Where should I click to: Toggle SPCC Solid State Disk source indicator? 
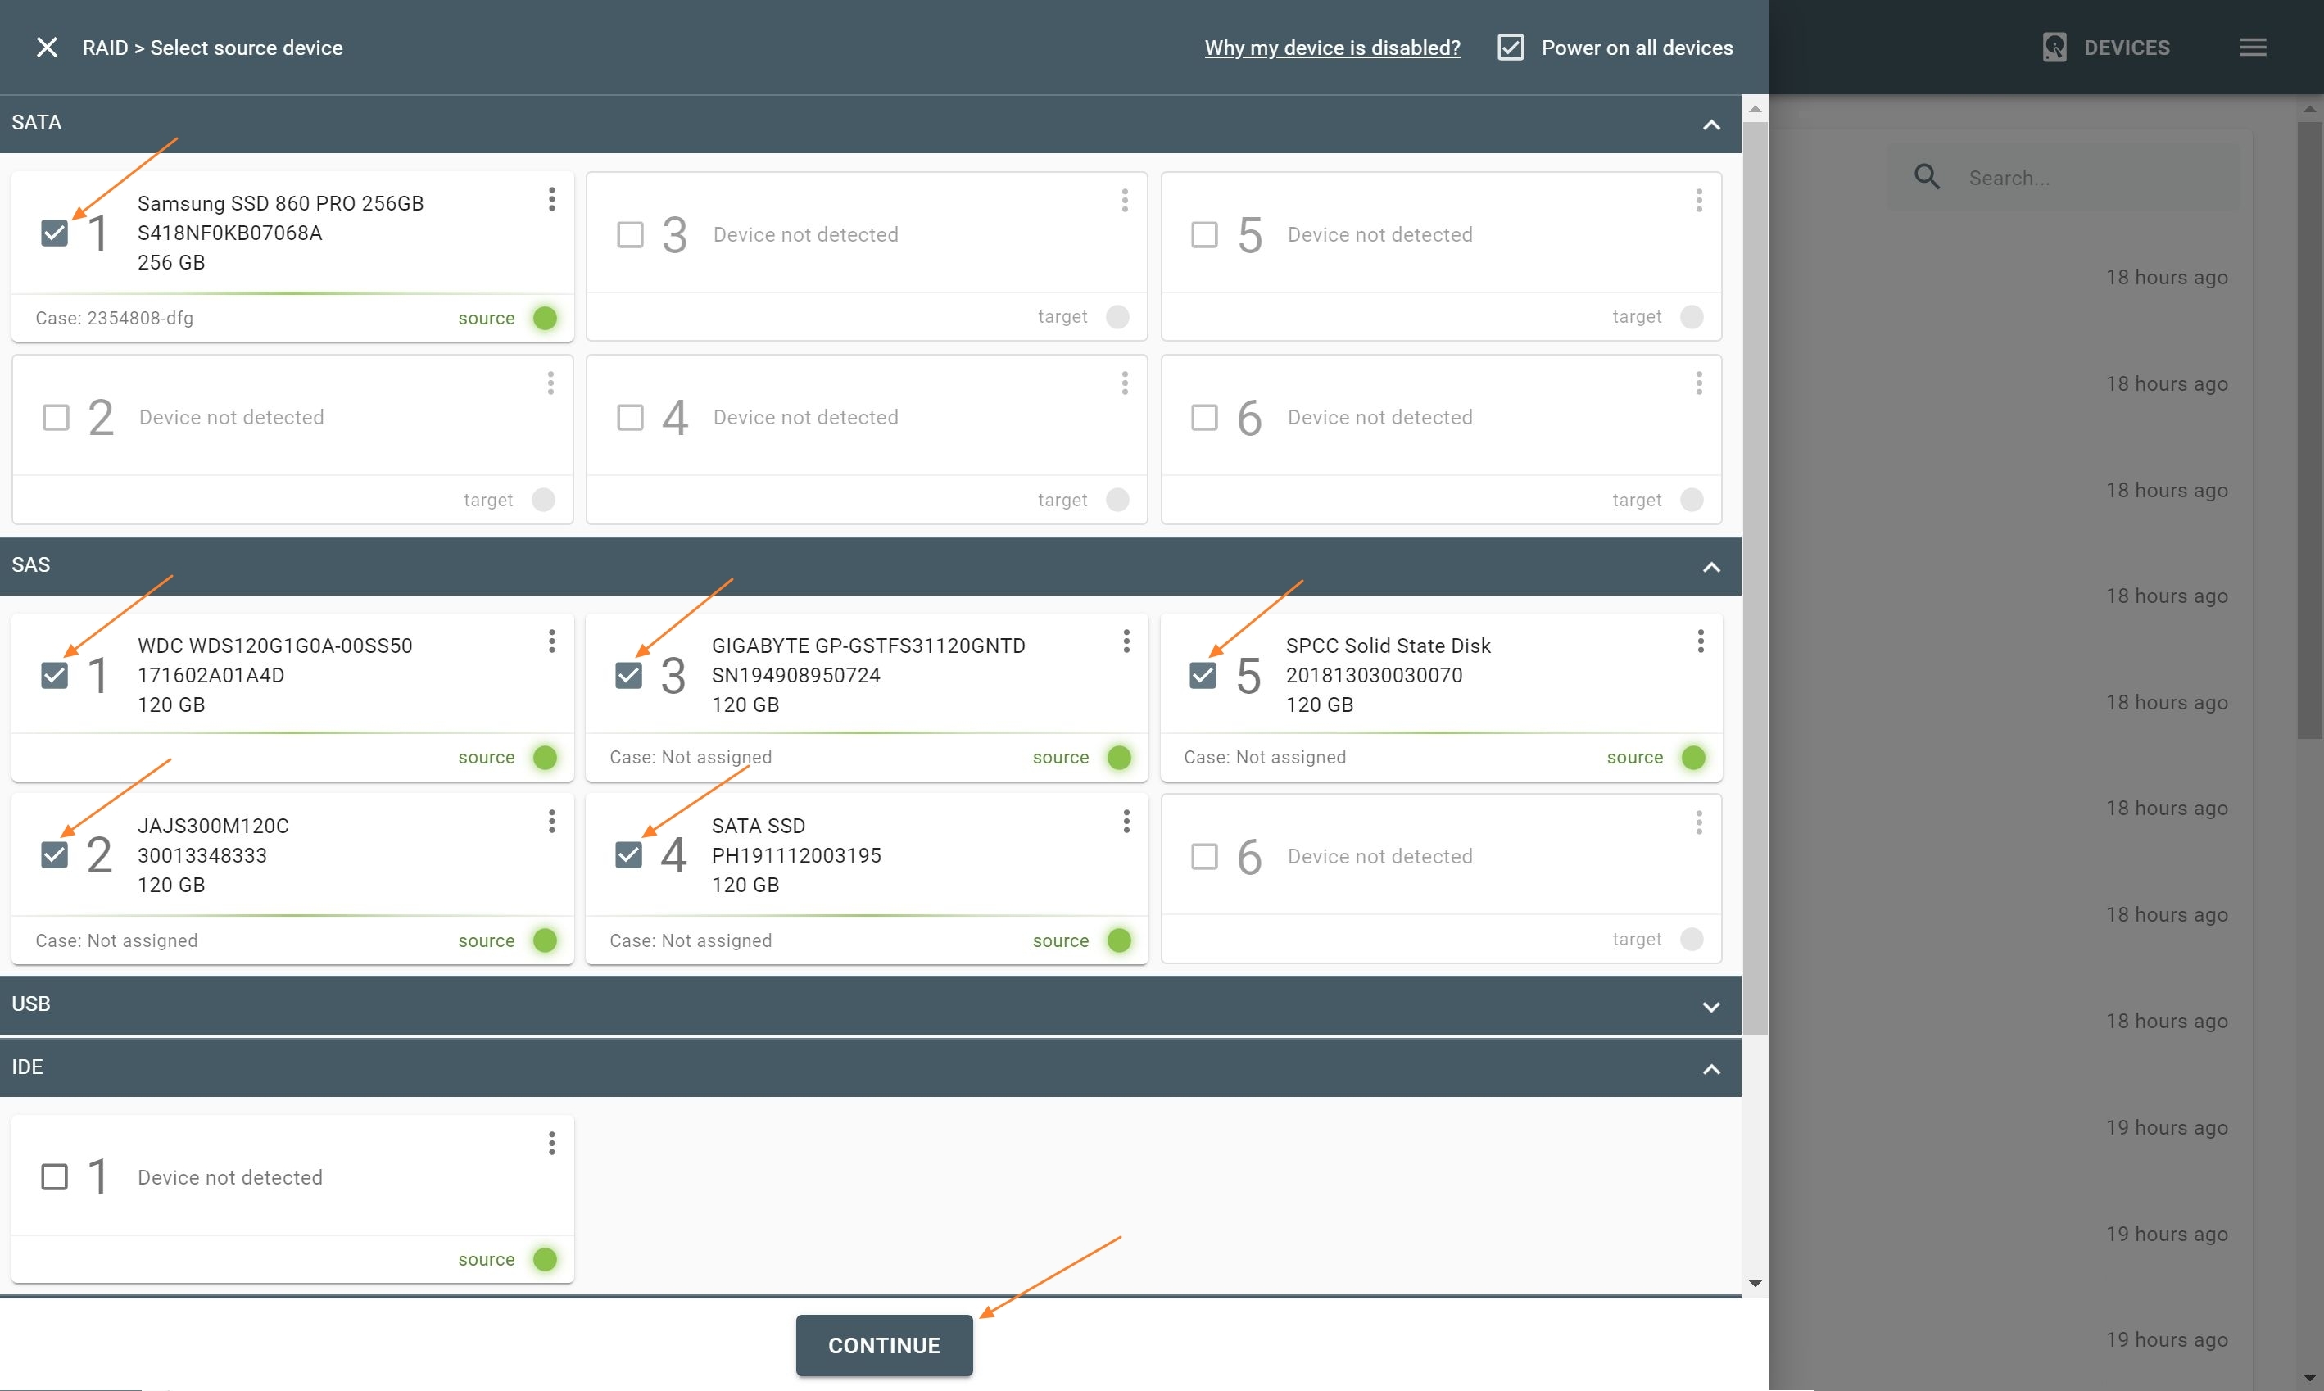(x=1693, y=756)
